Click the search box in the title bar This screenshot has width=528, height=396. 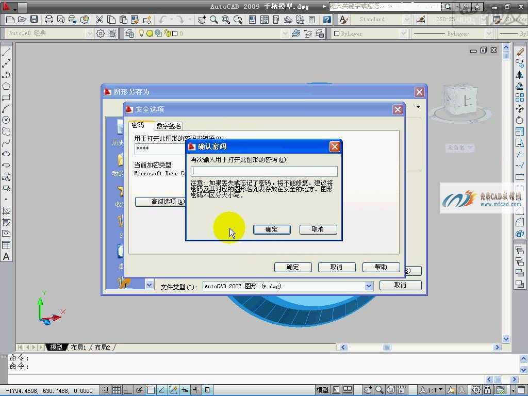[386, 6]
